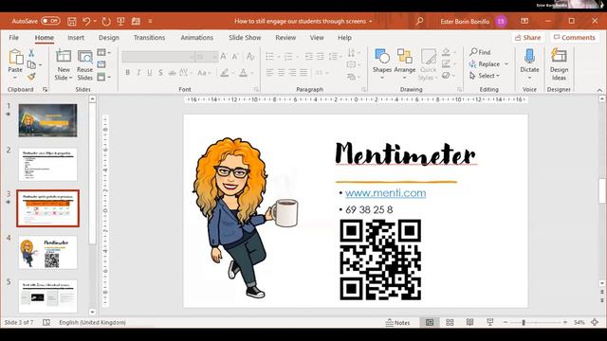Toggle Align Left paragraph
Viewport: 607px width, 341px height.
[x=269, y=72]
